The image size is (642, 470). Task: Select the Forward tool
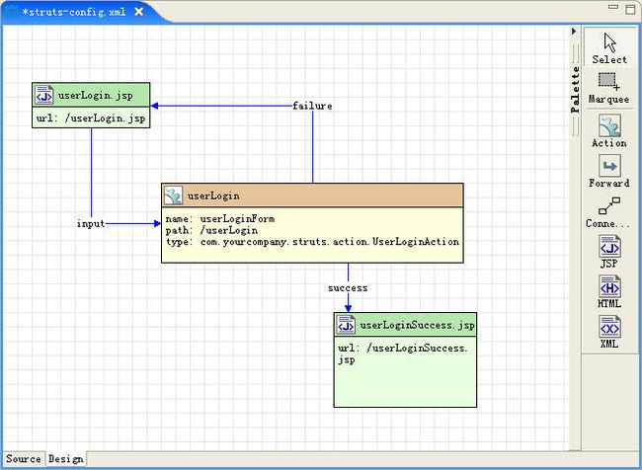coord(609,169)
